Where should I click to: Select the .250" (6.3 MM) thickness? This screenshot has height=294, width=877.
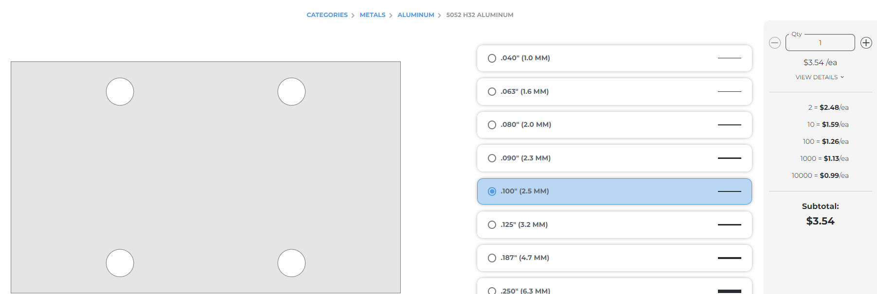tap(492, 291)
